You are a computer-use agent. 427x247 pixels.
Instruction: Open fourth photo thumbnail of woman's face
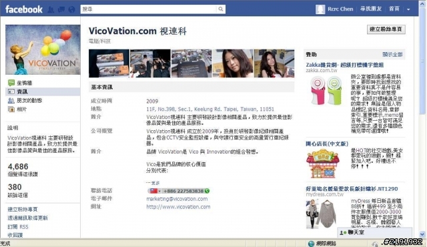click(233, 63)
